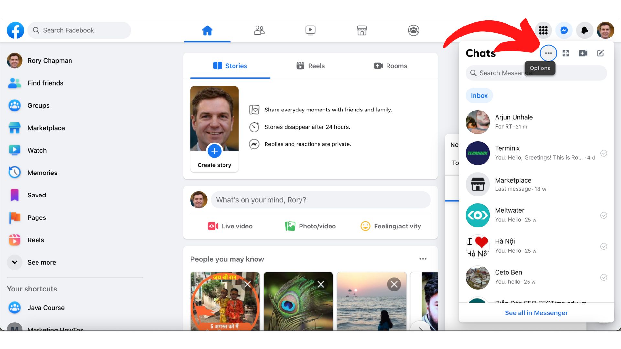621x349 pixels.
Task: Open options on People you may know
Action: (x=423, y=259)
